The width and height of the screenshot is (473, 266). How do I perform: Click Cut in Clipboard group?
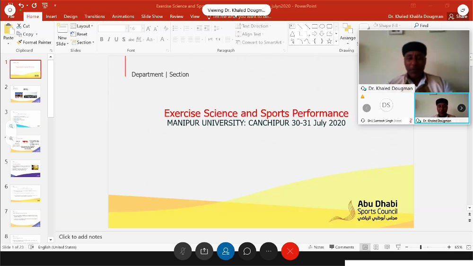(23, 26)
